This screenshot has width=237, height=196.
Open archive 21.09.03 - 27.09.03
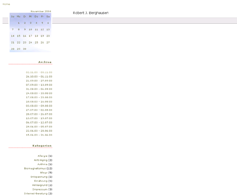pyautogui.click(x=39, y=81)
